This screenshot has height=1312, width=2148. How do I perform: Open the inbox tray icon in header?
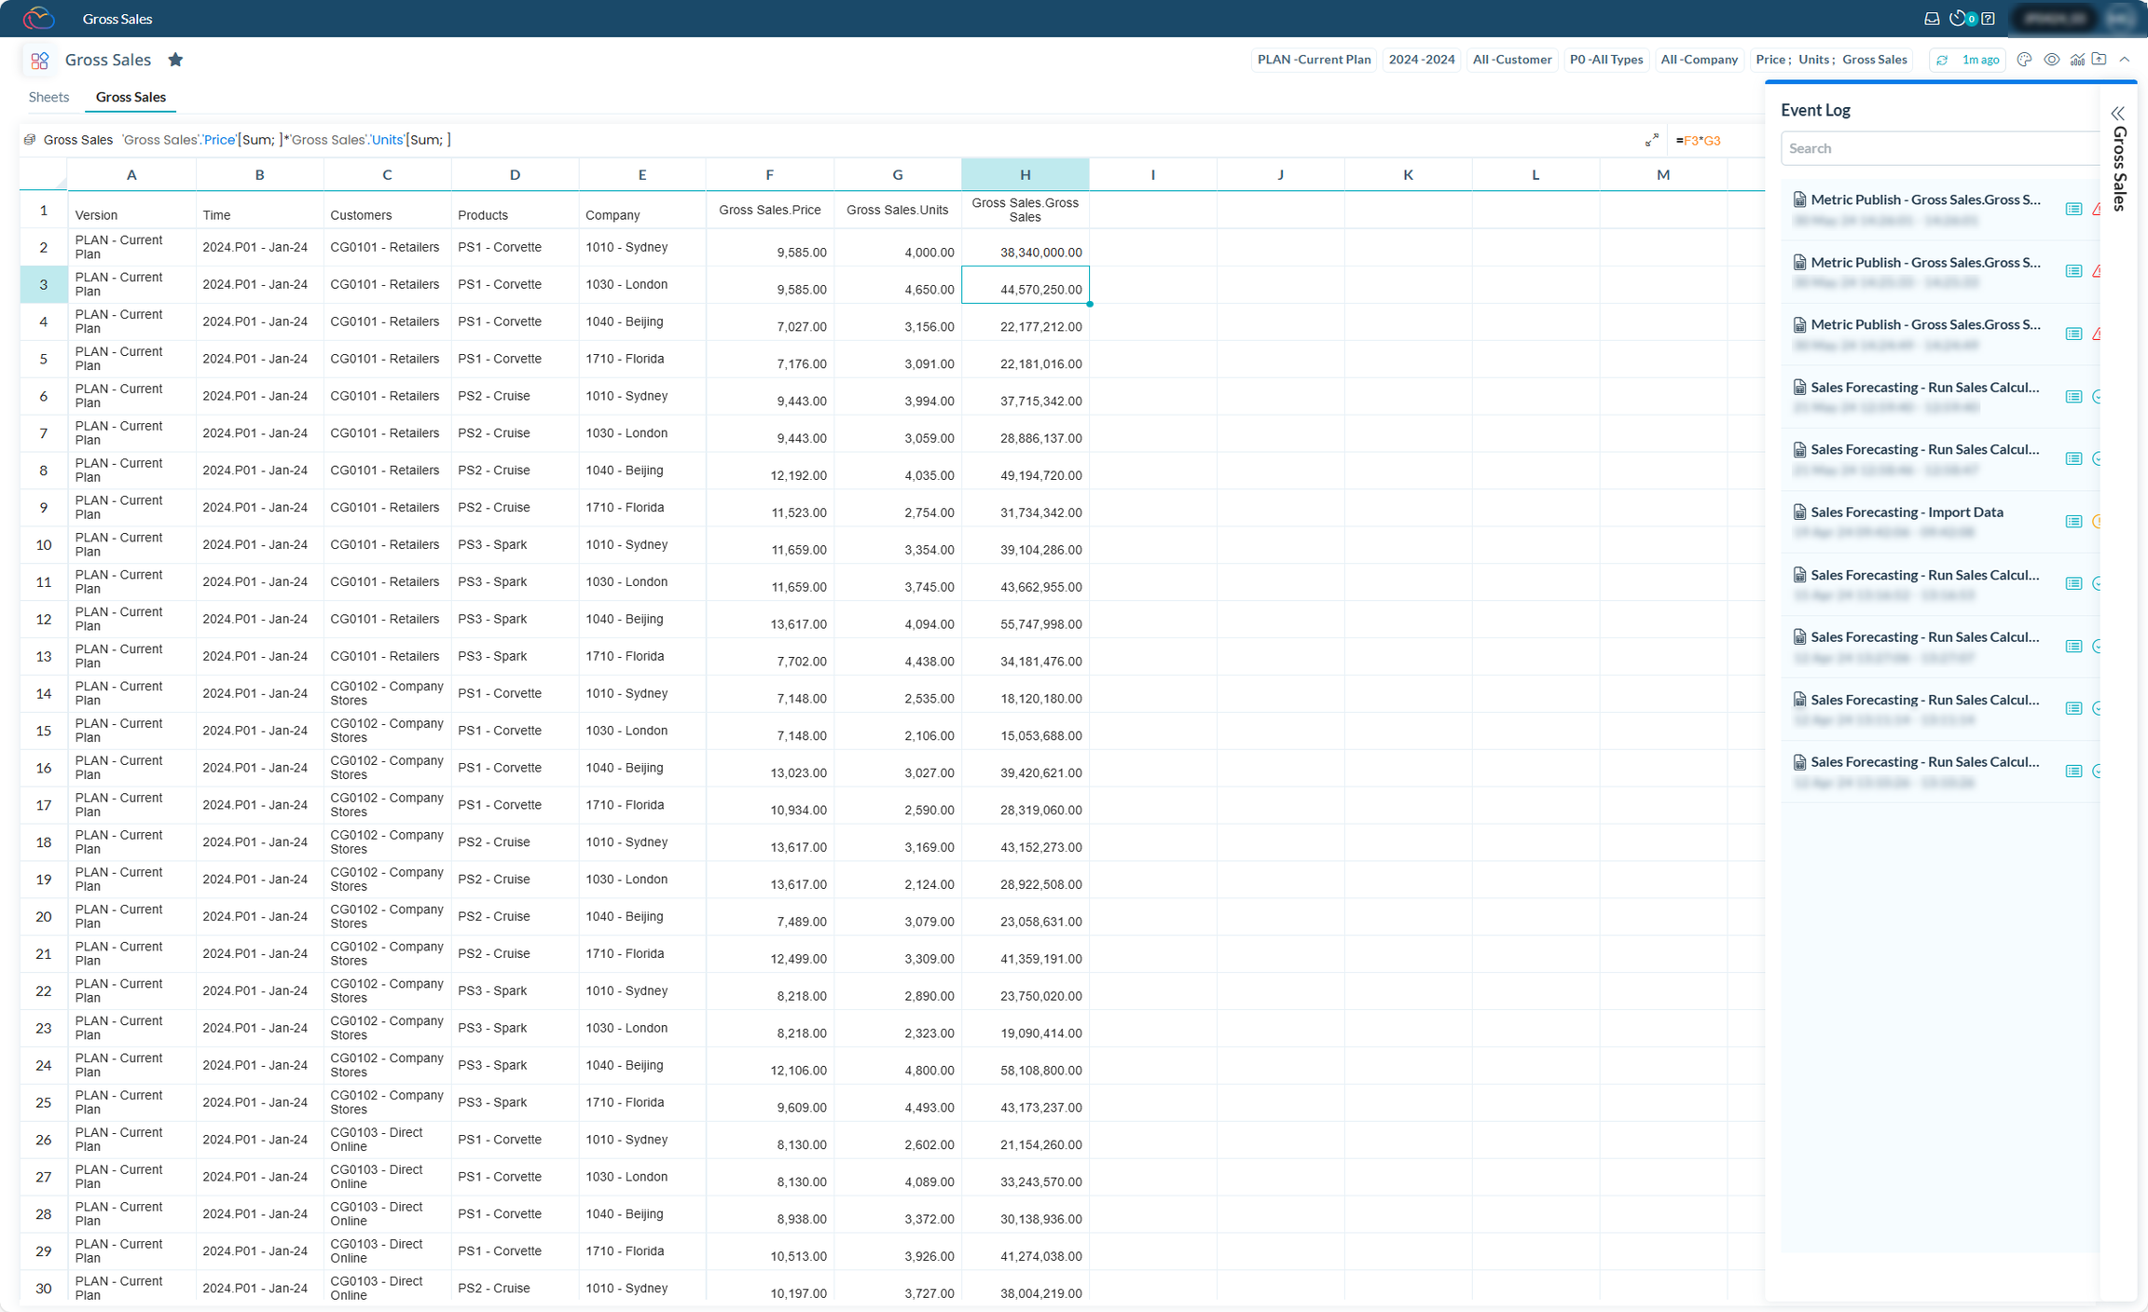click(1932, 19)
